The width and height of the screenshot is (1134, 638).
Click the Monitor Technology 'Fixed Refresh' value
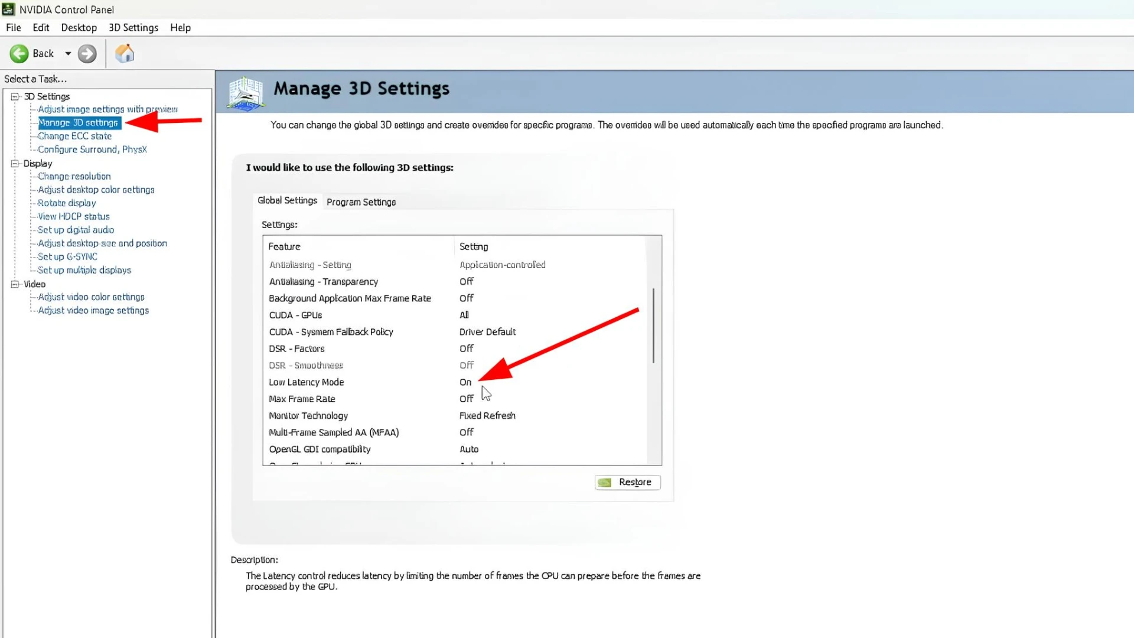click(487, 416)
